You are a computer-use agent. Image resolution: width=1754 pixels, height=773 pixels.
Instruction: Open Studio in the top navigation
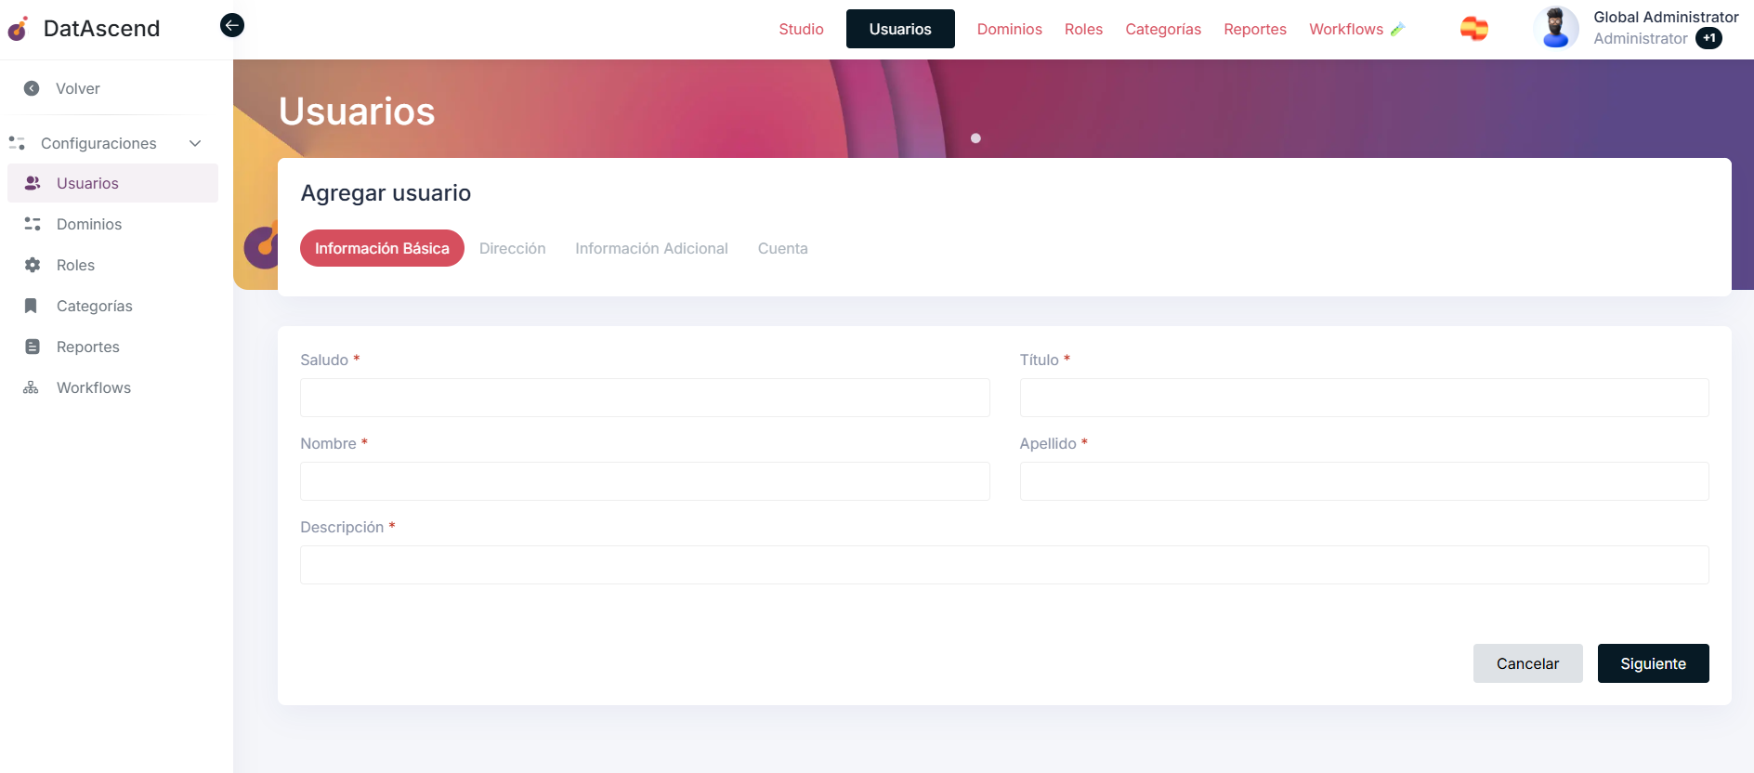click(x=801, y=29)
